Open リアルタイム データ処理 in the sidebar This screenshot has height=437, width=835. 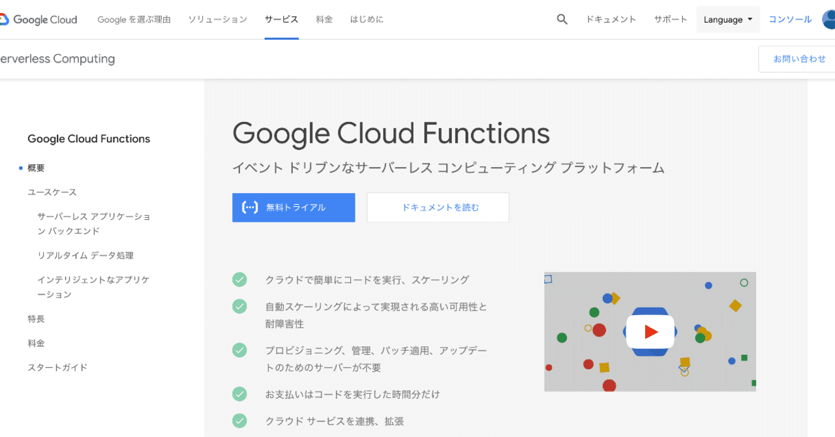tap(86, 255)
